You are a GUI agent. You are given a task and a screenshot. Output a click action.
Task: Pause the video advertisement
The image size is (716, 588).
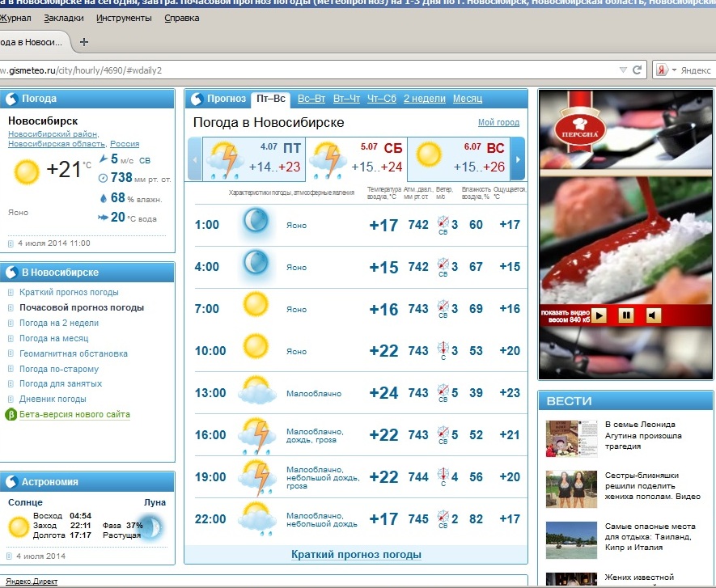tap(626, 315)
